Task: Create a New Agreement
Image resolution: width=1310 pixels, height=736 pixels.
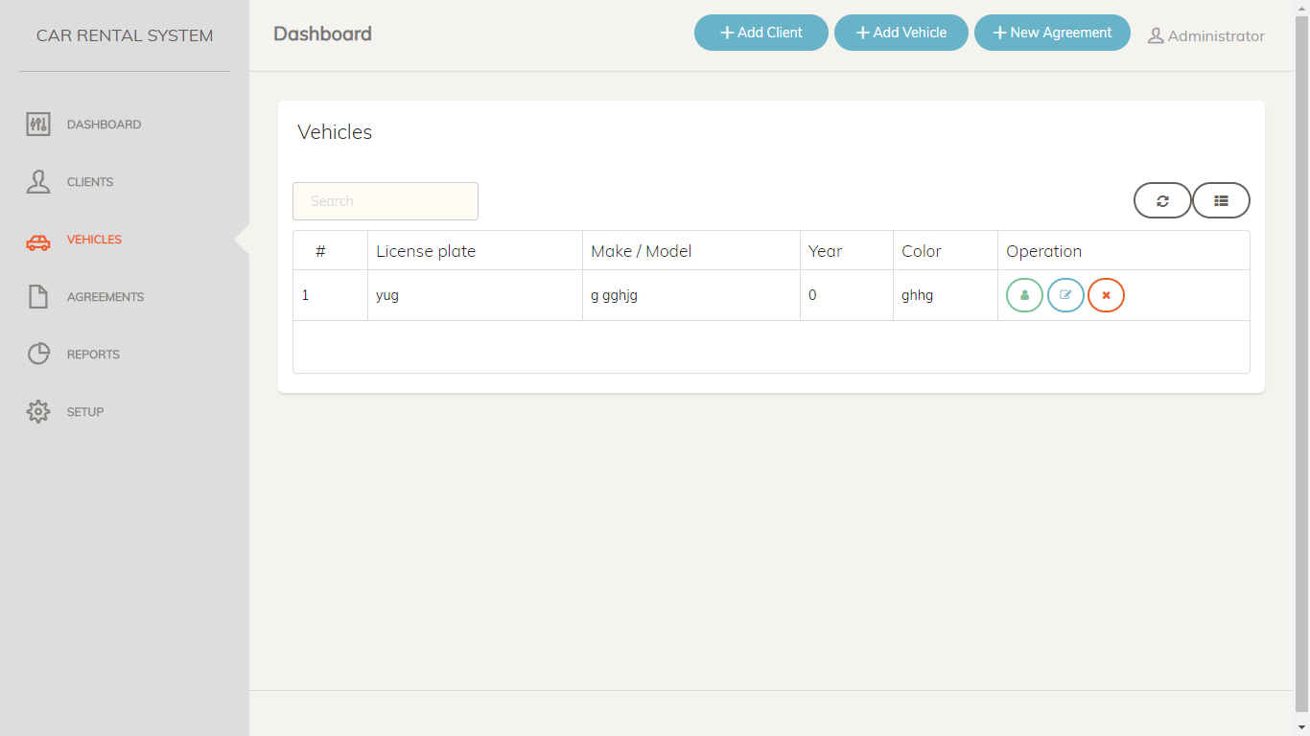Action: (1052, 33)
